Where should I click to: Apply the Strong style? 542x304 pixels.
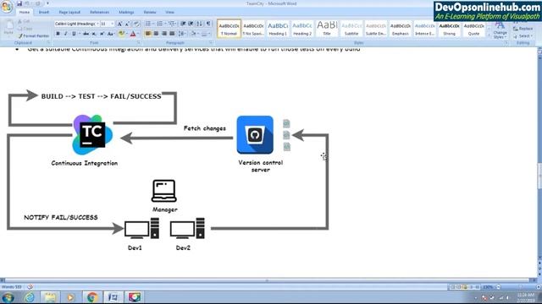point(450,28)
